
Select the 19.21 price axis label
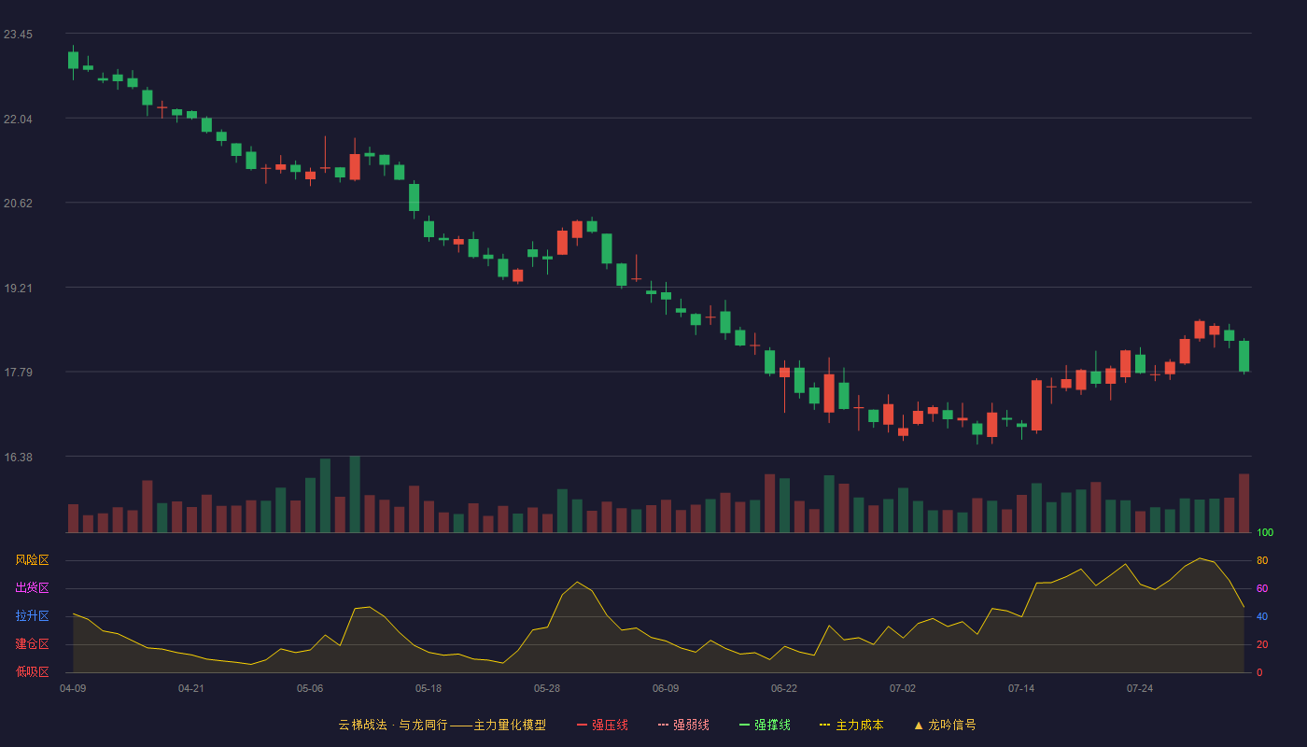pyautogui.click(x=18, y=289)
